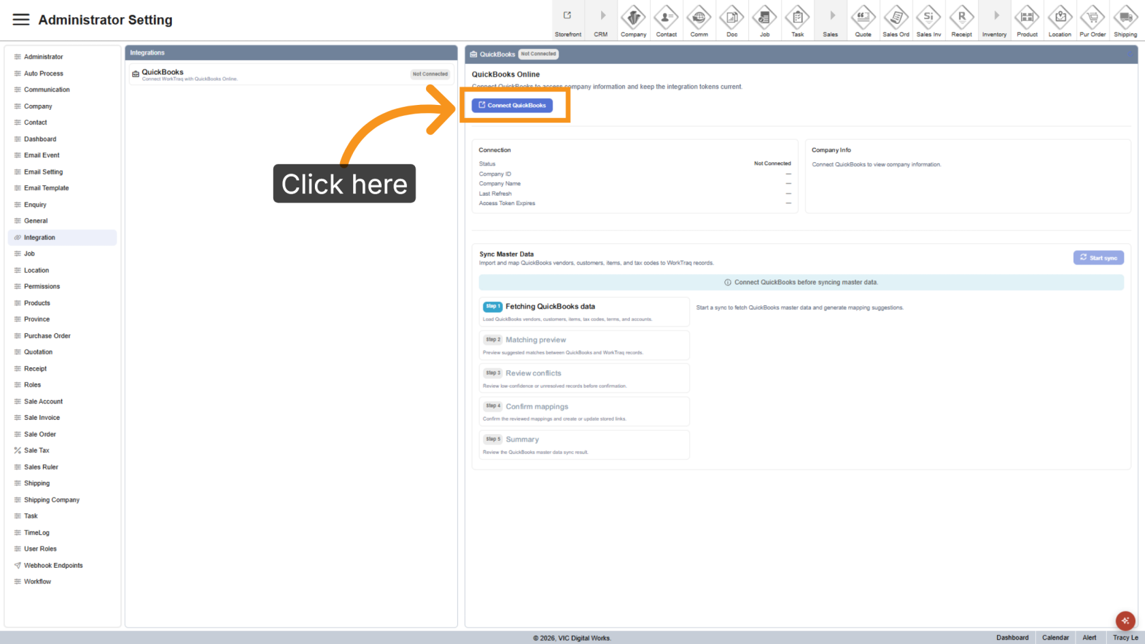Select Auto Process in the sidebar
Screen dimensions: 1145x644
tap(62, 73)
